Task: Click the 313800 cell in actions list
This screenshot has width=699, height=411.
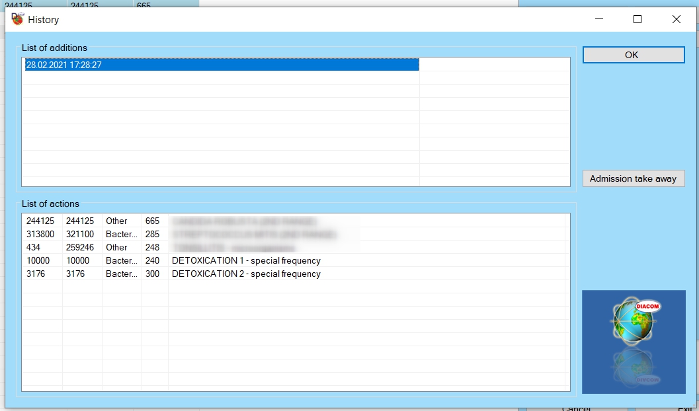Action: point(40,235)
